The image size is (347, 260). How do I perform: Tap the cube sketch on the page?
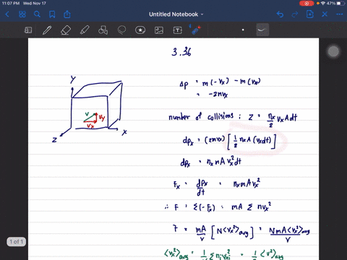click(x=96, y=105)
